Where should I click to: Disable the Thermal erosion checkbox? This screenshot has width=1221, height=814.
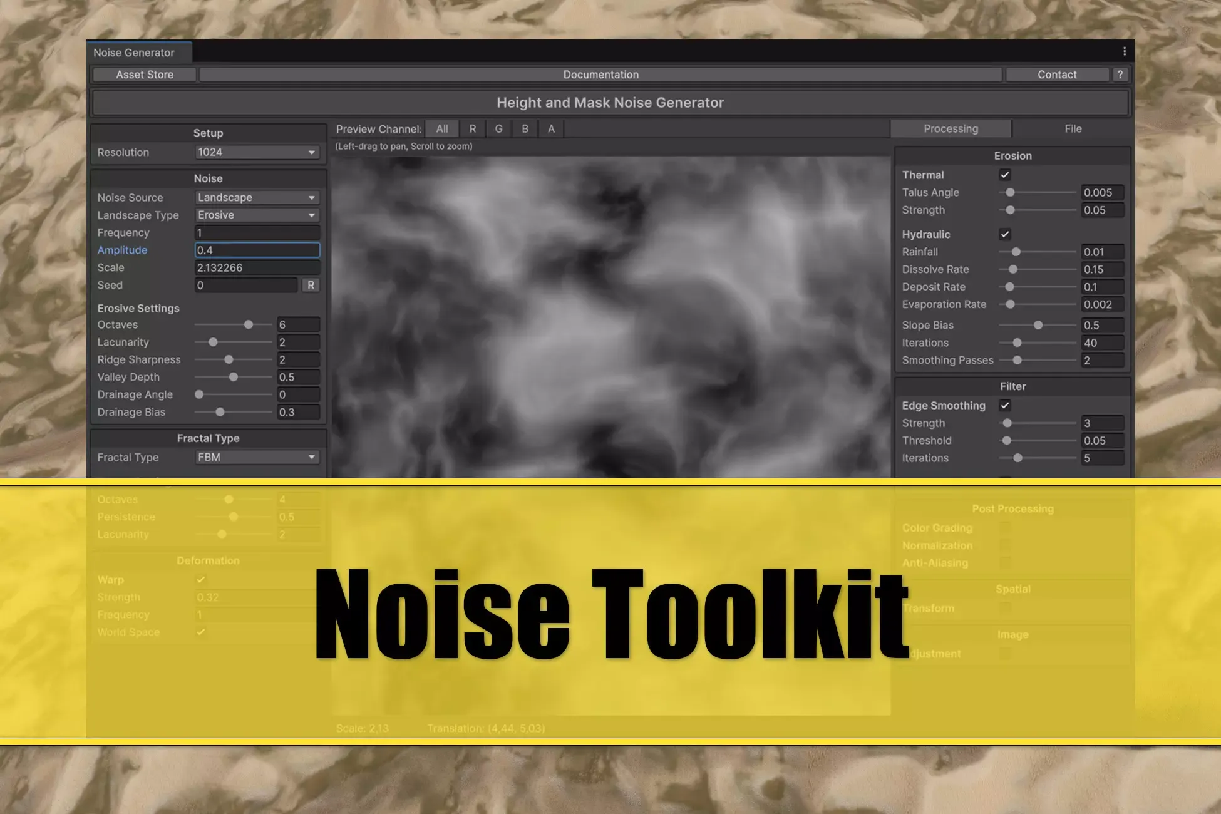[1005, 175]
